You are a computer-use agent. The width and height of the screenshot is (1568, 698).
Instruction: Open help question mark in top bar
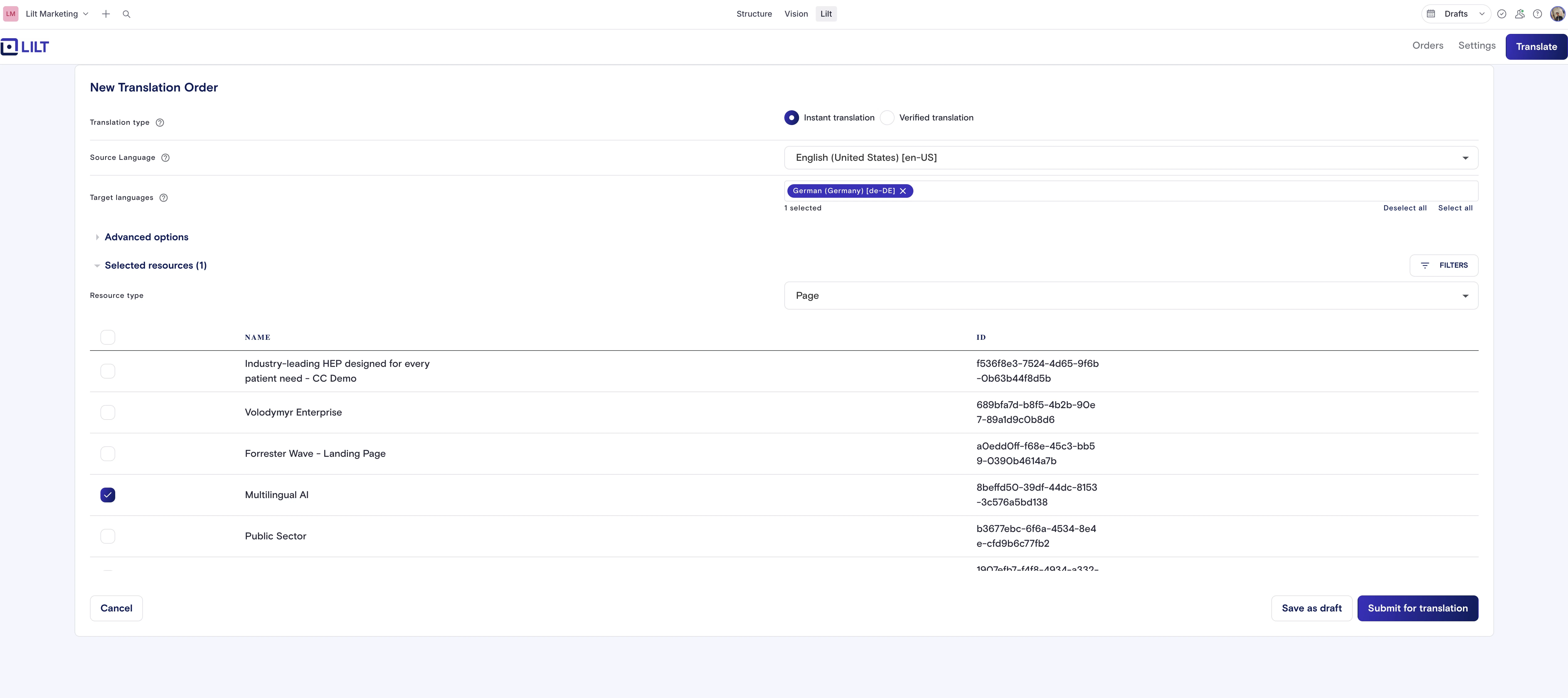1538,14
